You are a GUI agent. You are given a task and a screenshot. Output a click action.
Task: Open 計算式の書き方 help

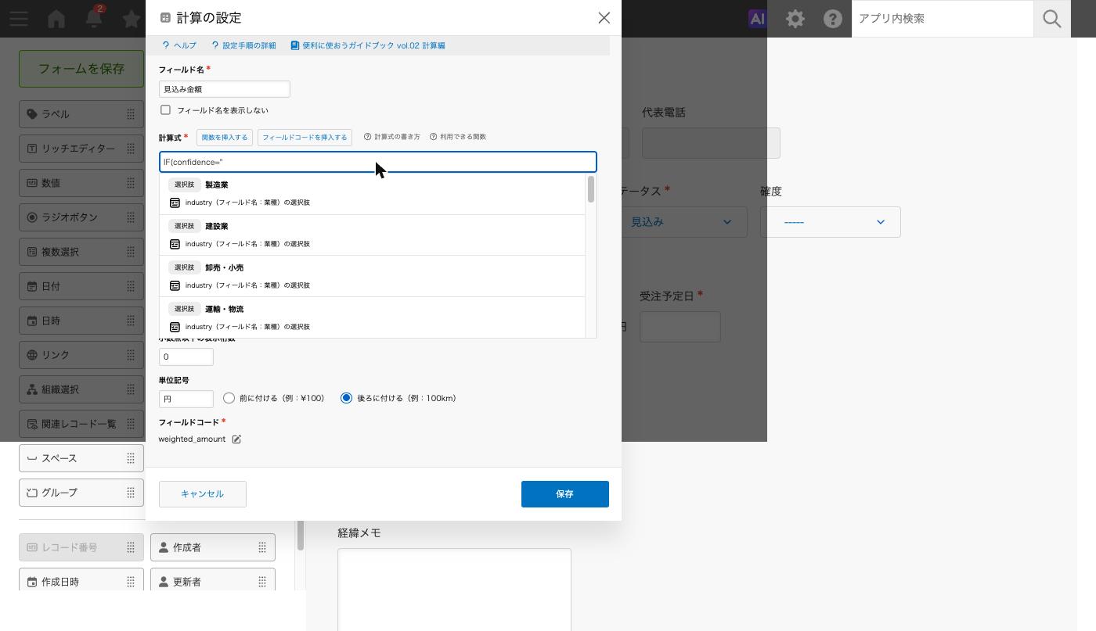tap(392, 137)
